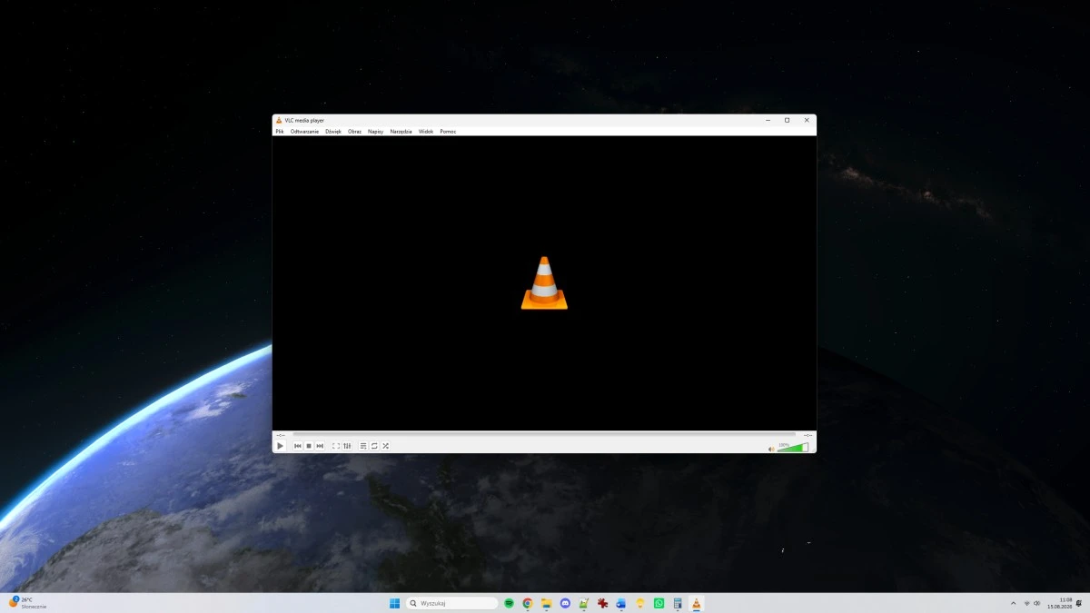Viewport: 1090px width, 613px height.
Task: Toggle the elapsed time label on the left
Action: click(281, 435)
